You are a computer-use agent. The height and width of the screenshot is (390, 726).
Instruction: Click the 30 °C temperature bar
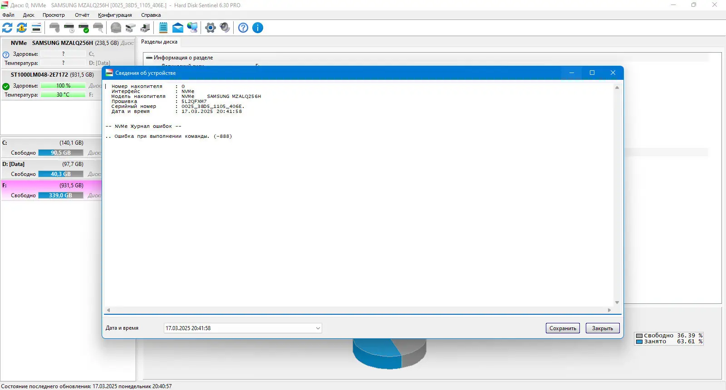[x=63, y=95]
